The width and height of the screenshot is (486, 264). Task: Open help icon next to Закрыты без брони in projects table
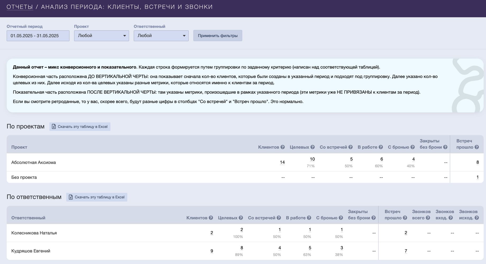(445, 147)
